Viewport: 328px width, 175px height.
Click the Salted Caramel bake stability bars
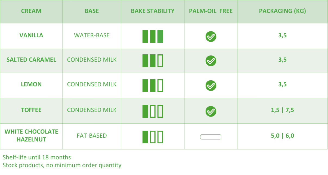153,61
